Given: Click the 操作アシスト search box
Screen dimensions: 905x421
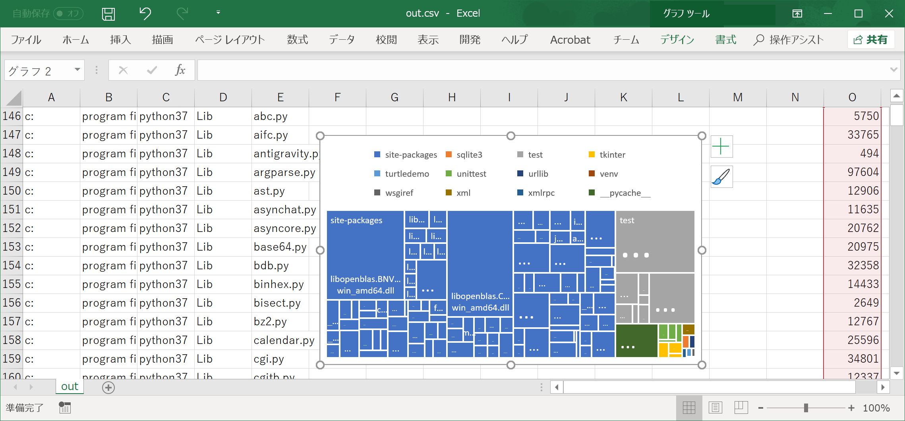Looking at the screenshot, I should (789, 40).
